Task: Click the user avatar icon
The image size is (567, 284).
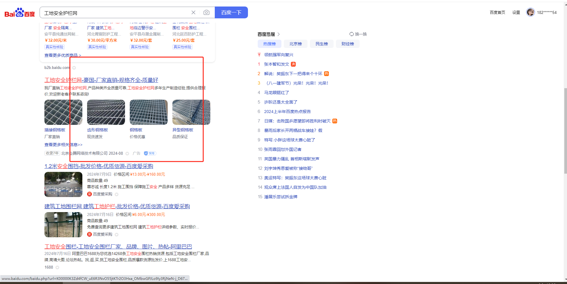Action: pyautogui.click(x=530, y=12)
